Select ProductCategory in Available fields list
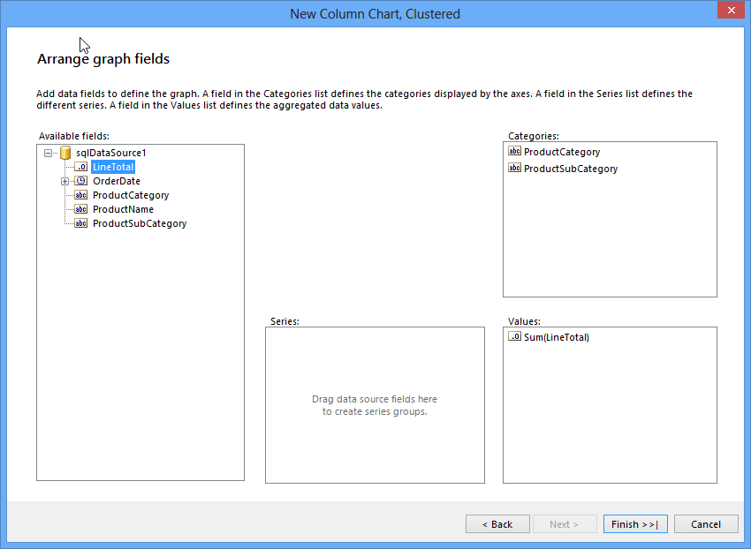This screenshot has width=751, height=549. coord(131,195)
